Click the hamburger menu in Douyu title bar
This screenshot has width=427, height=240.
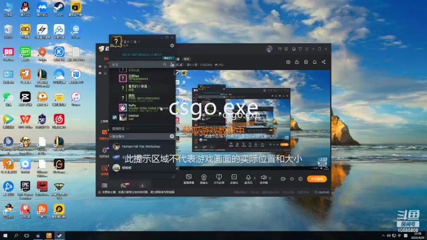[306, 49]
